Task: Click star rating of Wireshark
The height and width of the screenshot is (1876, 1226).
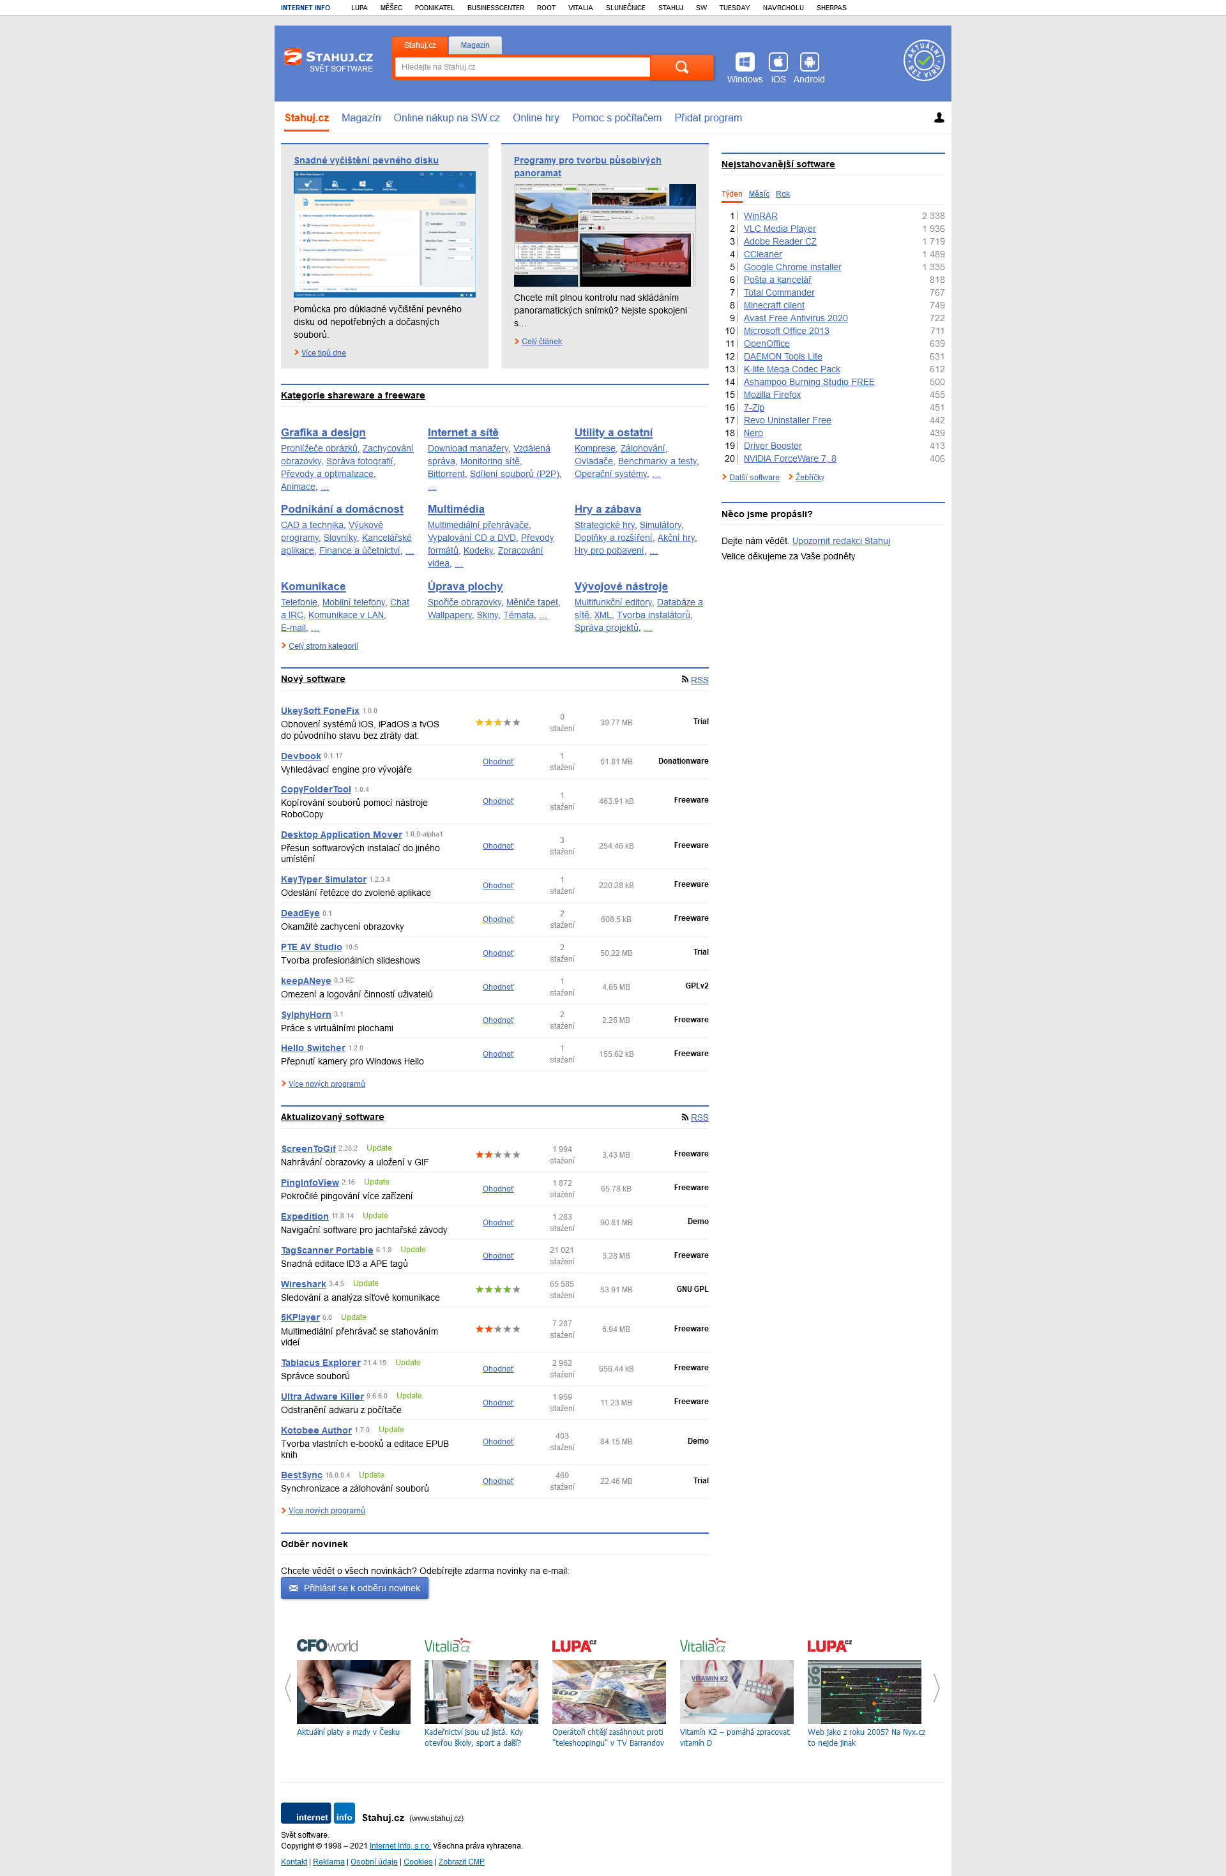Action: pos(497,1290)
